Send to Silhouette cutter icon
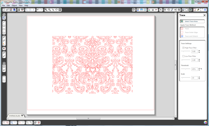 point(22,10)
